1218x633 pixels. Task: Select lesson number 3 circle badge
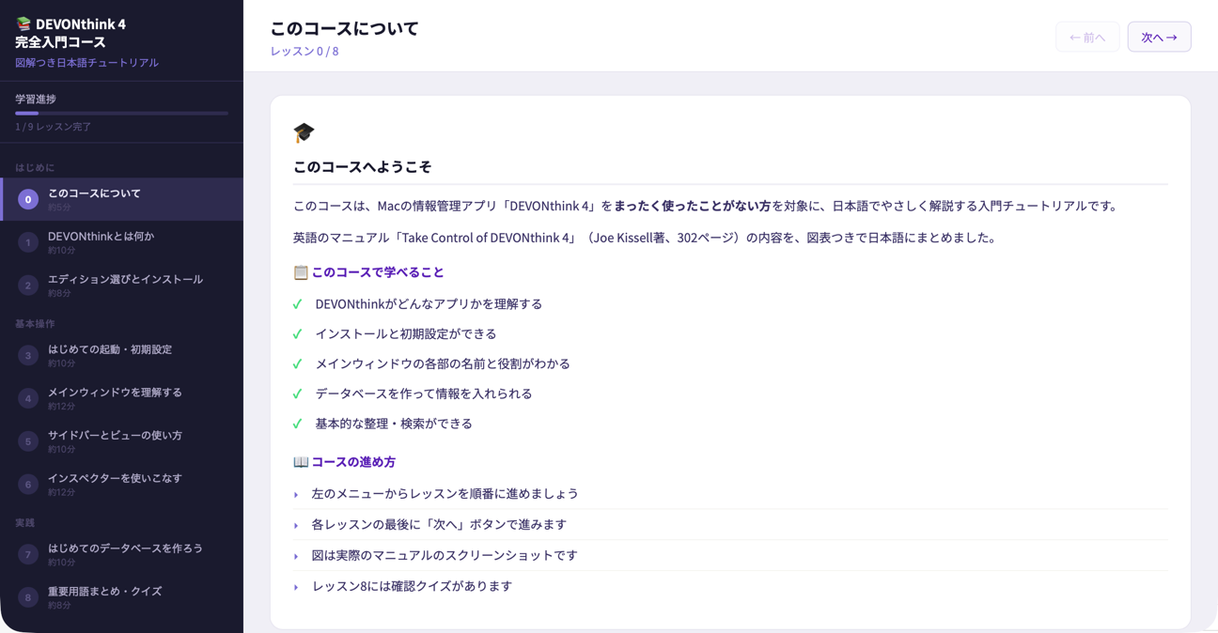point(28,355)
